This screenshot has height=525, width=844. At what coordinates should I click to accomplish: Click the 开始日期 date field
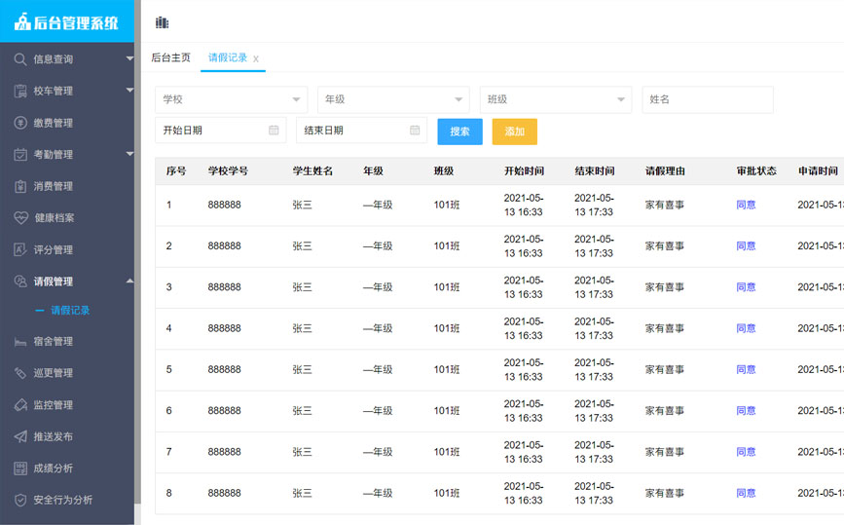tap(221, 131)
